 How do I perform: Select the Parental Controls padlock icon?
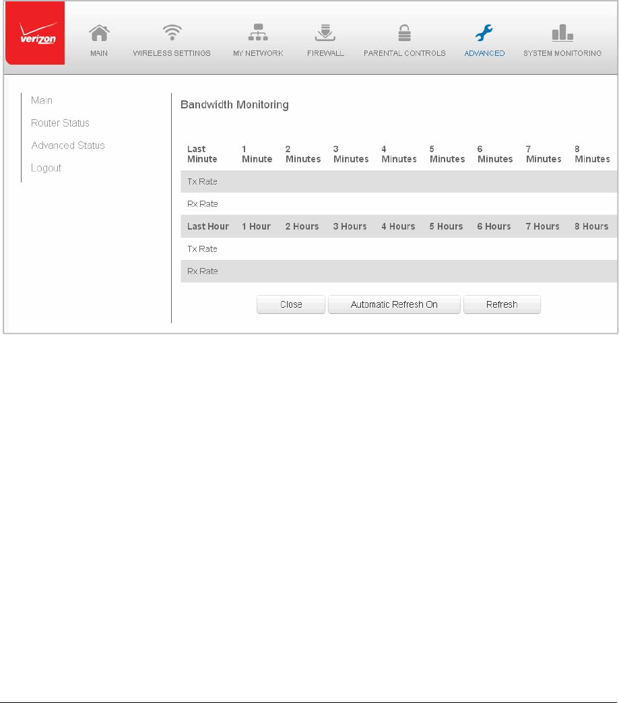tap(405, 33)
